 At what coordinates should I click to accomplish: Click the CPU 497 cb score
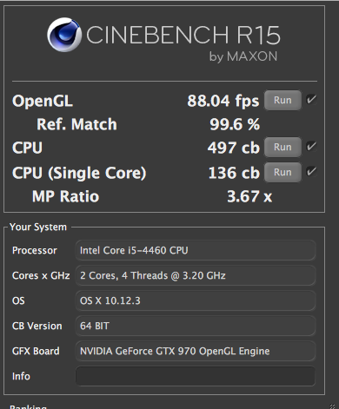coord(234,148)
